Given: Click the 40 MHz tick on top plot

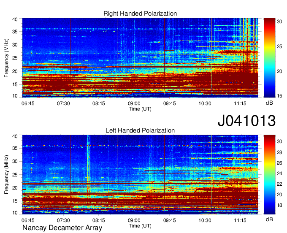Looking at the screenshot, I should tap(15, 19).
